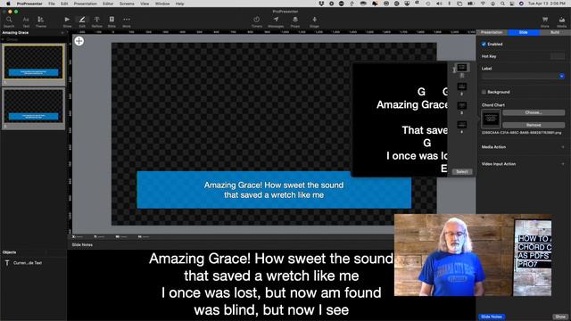571x321 pixels.
Task: Open the Help menu
Action: [x=179, y=4]
